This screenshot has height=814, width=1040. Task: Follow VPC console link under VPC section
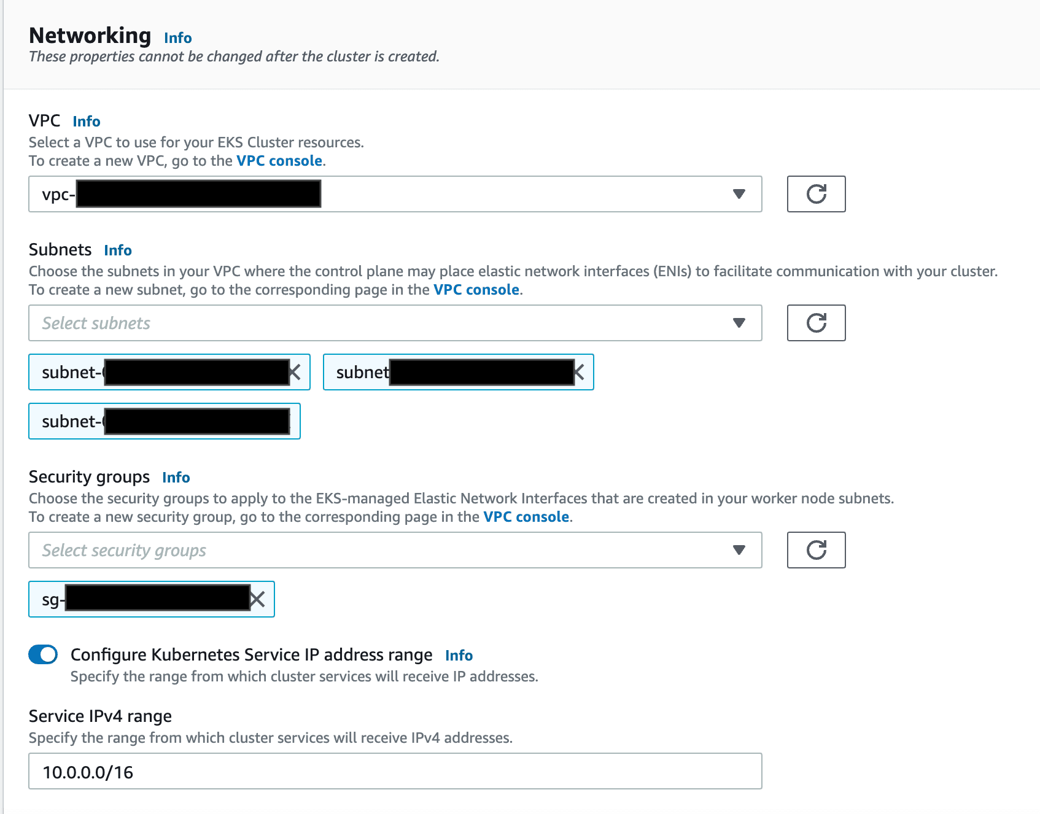point(279,161)
